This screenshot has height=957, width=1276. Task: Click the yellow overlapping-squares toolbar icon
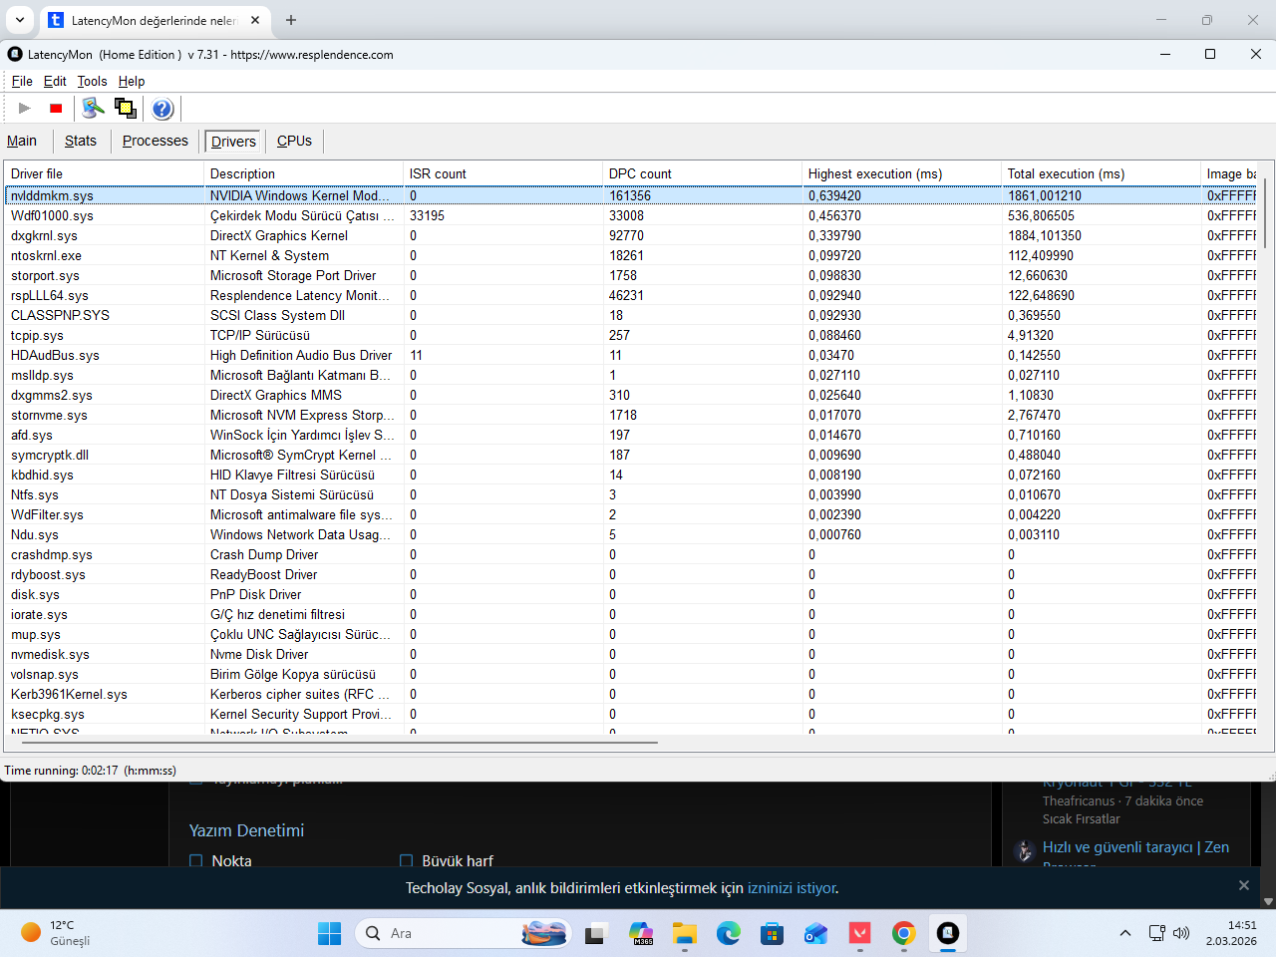[126, 108]
